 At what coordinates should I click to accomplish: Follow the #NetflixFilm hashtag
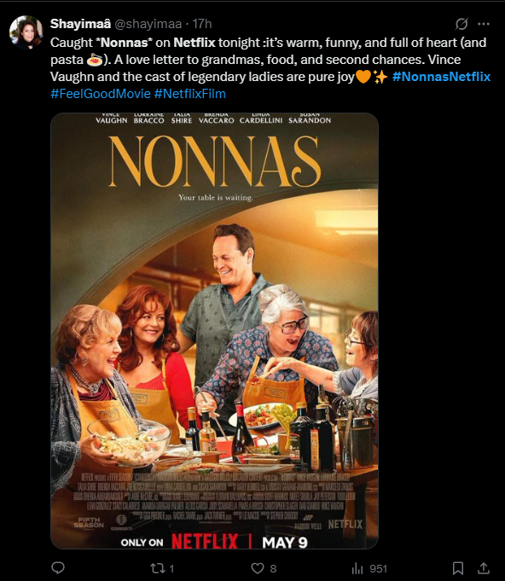click(189, 94)
